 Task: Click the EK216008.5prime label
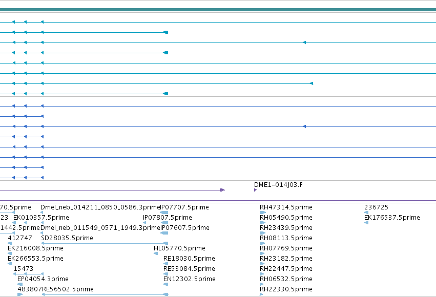point(35,248)
